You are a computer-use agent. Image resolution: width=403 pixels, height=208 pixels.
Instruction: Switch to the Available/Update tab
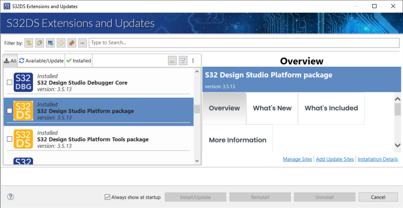(x=41, y=61)
